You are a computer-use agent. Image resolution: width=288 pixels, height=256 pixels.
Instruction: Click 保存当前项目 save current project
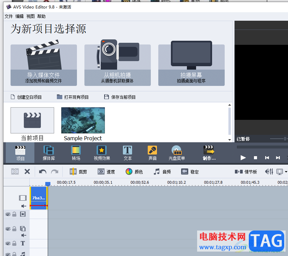(120, 97)
